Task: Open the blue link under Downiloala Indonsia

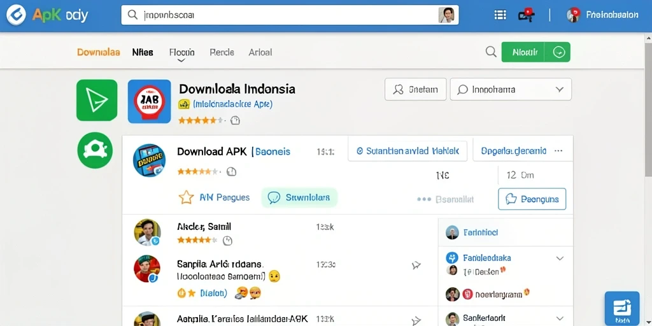Action: [x=232, y=104]
